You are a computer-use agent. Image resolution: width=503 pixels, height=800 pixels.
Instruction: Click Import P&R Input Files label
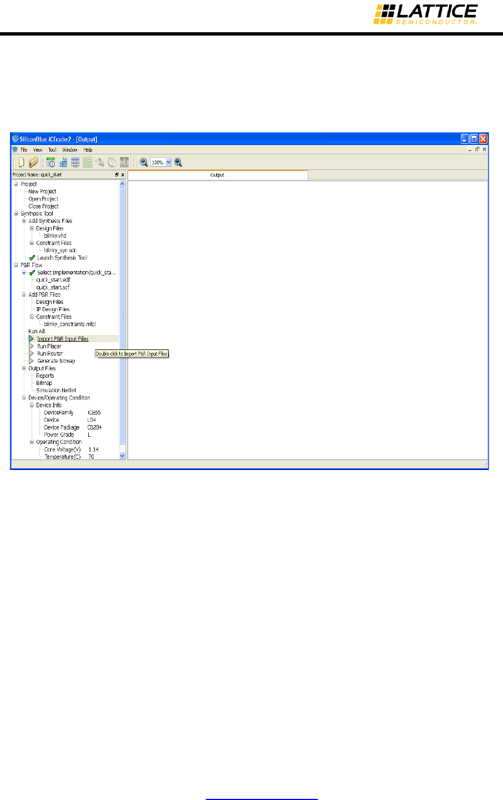[x=63, y=339]
